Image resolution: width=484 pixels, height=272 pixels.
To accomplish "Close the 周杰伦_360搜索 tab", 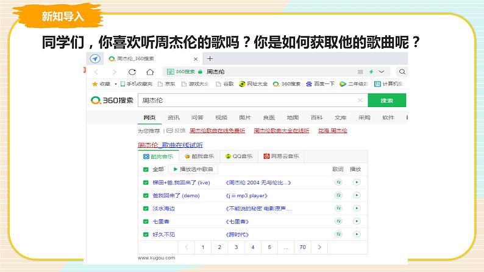I will coord(196,59).
